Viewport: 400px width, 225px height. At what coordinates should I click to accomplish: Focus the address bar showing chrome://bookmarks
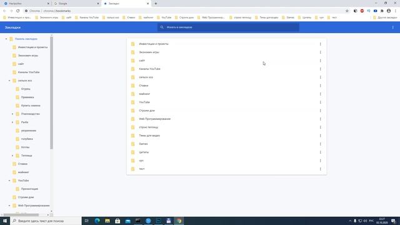pyautogui.click(x=184, y=11)
